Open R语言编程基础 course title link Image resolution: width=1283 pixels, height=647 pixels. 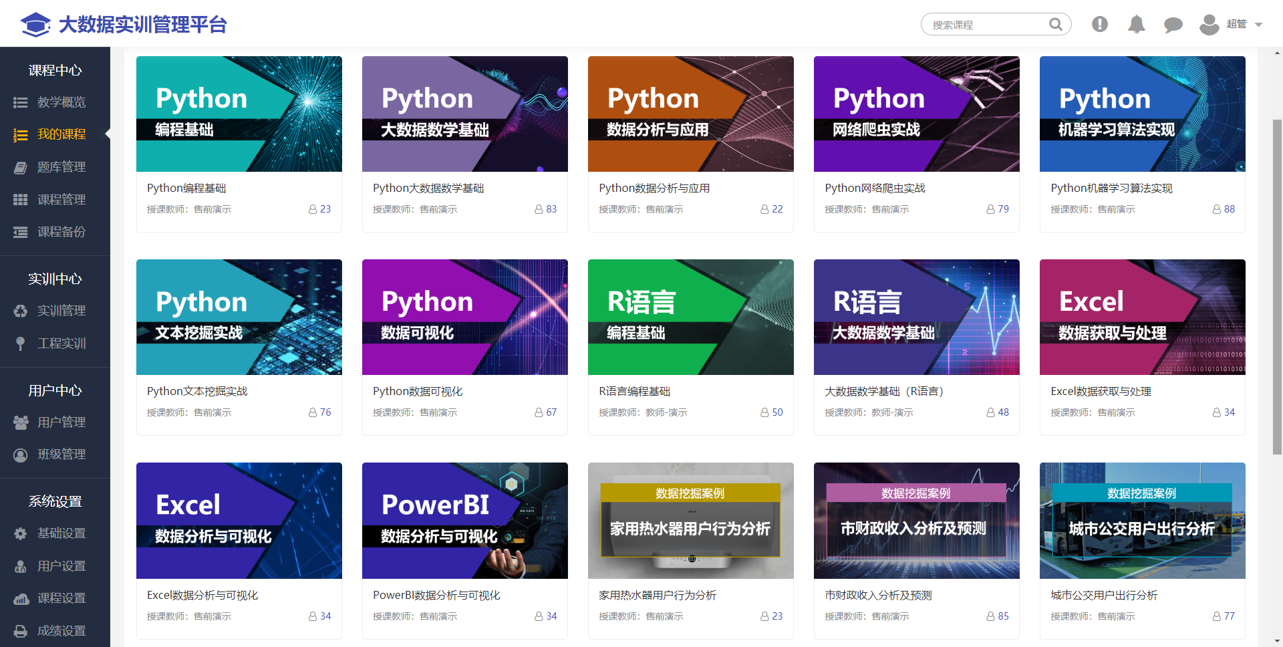click(634, 392)
